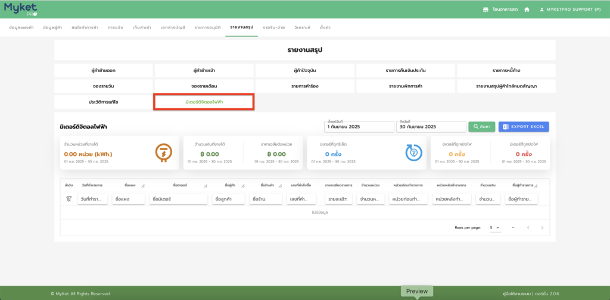The height and width of the screenshot is (300, 610).
Task: Click the store icon beside โซนอาหารสด
Action: coord(485,10)
